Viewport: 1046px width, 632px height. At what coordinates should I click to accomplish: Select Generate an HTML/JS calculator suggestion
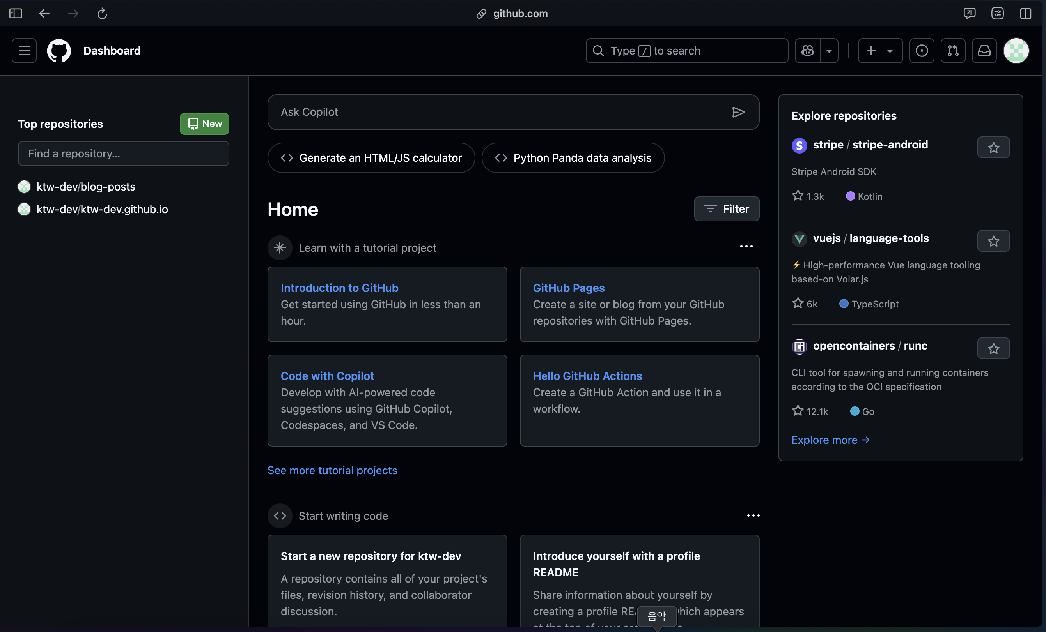[x=371, y=158]
